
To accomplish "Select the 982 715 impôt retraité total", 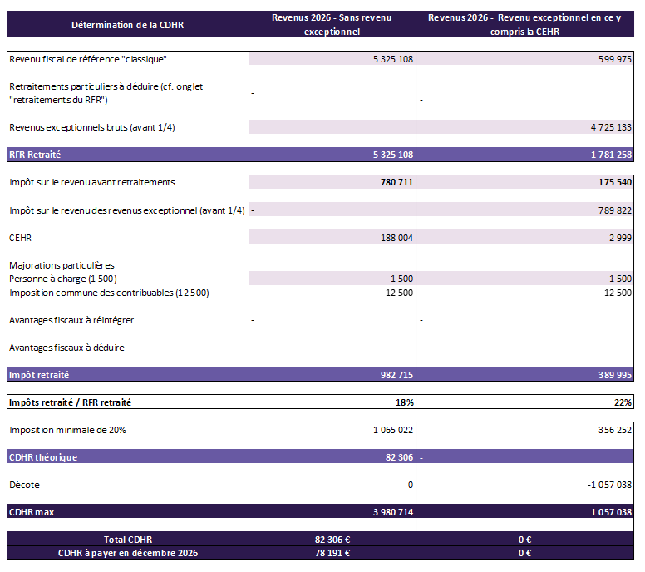I will tap(393, 375).
